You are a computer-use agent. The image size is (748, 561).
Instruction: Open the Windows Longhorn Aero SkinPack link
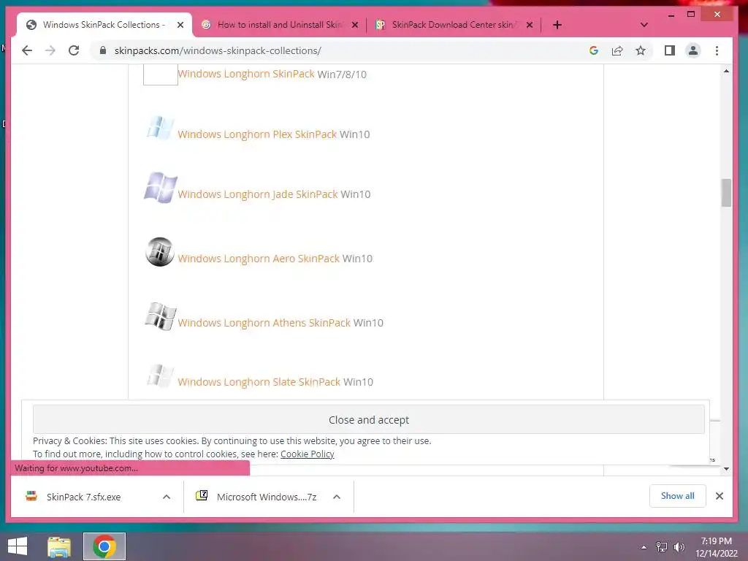coord(259,259)
